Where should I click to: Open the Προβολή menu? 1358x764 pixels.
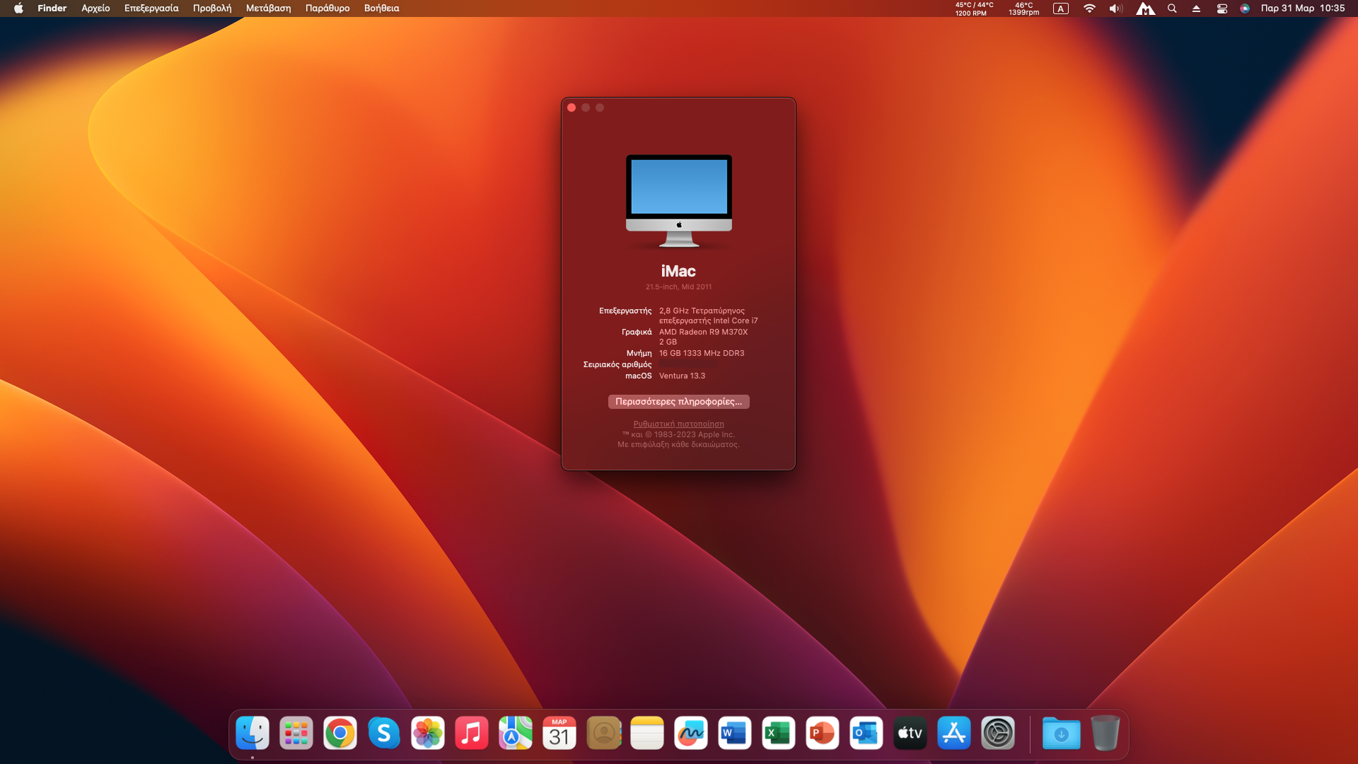tap(212, 8)
